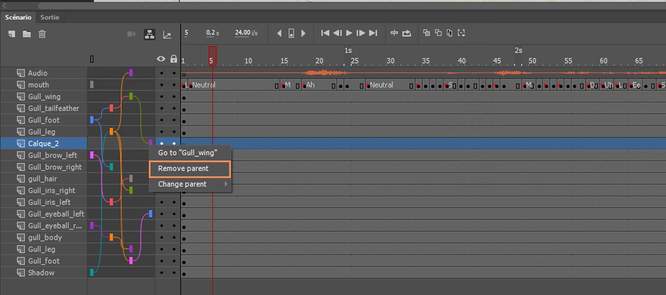Toggle visibility dot of Audio layer

(161, 73)
